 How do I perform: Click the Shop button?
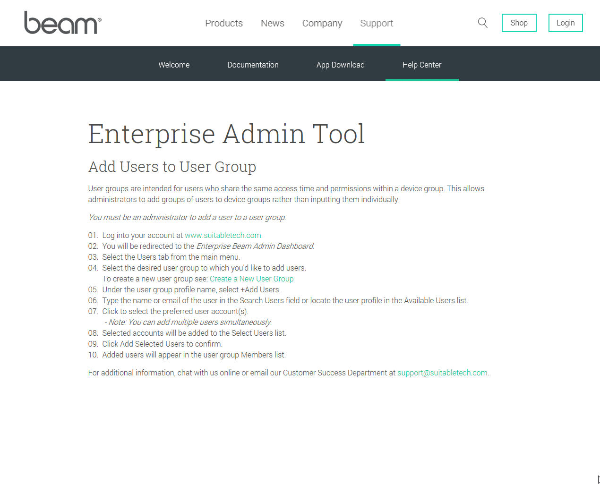click(519, 23)
